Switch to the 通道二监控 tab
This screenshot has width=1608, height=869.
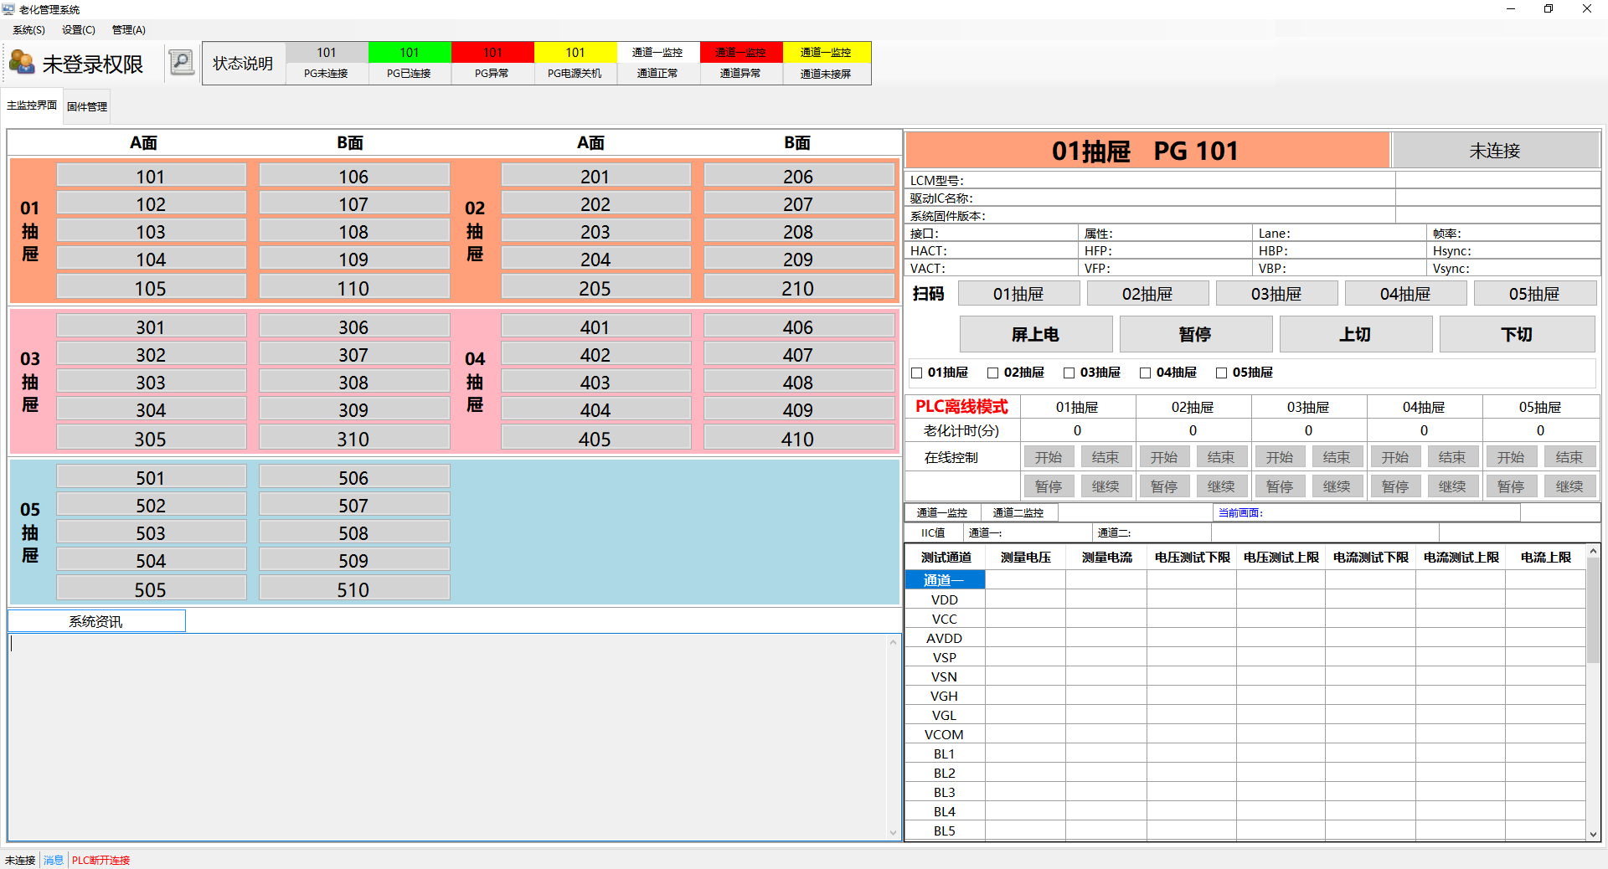click(x=1018, y=512)
